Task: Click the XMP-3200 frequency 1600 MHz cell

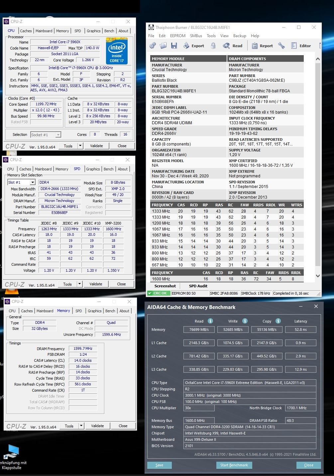Action: [113, 229]
